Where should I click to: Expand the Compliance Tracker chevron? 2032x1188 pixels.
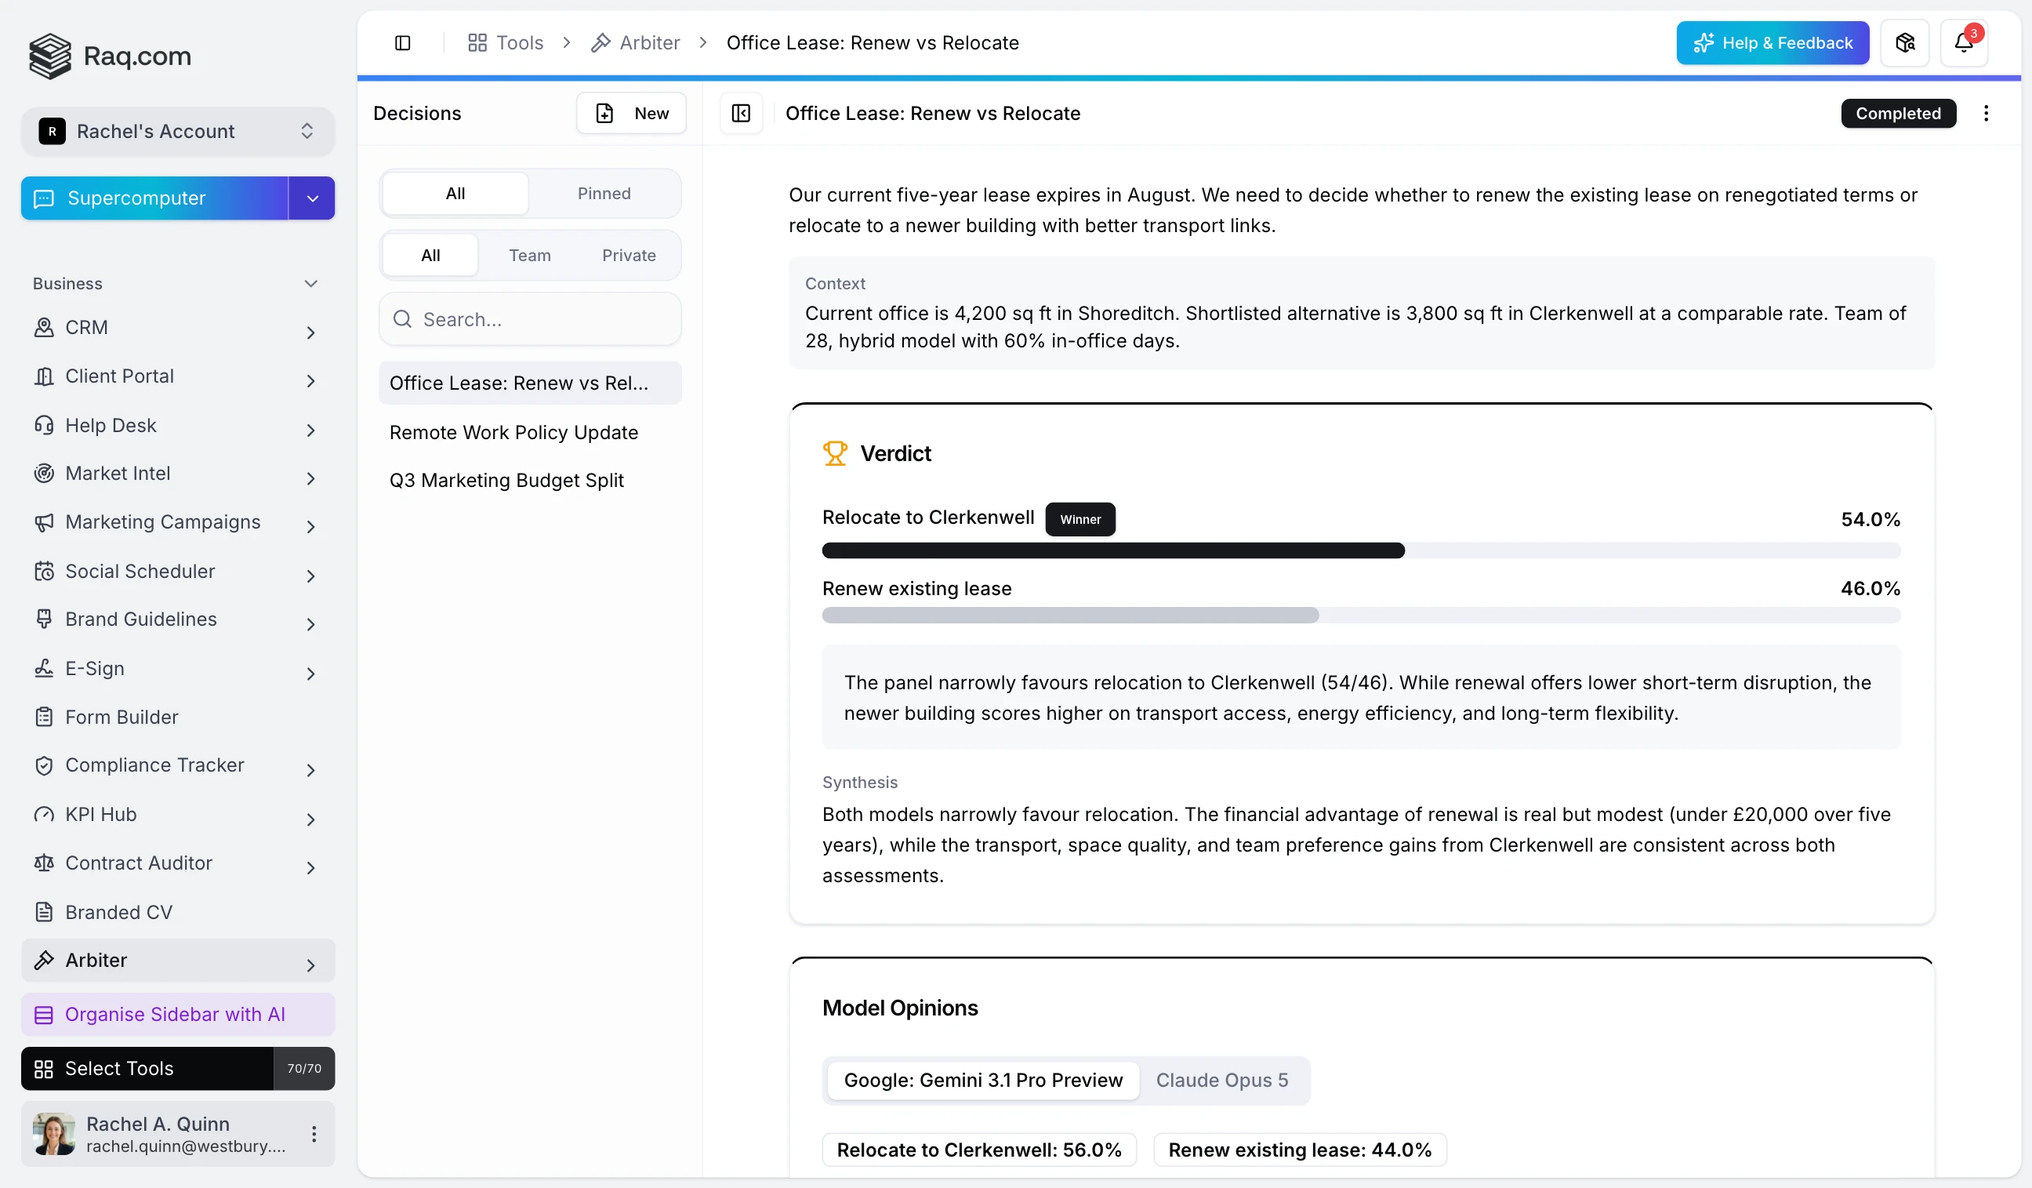(x=311, y=770)
